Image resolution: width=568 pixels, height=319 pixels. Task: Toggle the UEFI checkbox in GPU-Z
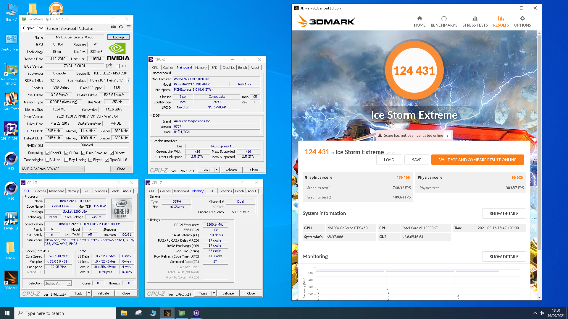coord(117,66)
